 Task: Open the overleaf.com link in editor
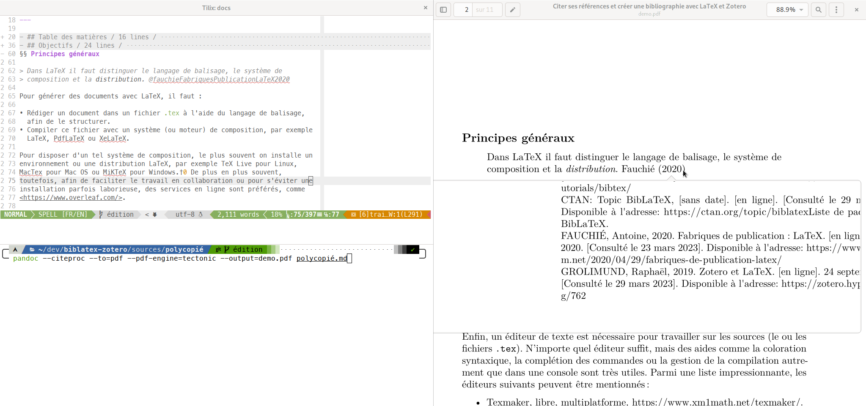[x=71, y=198]
